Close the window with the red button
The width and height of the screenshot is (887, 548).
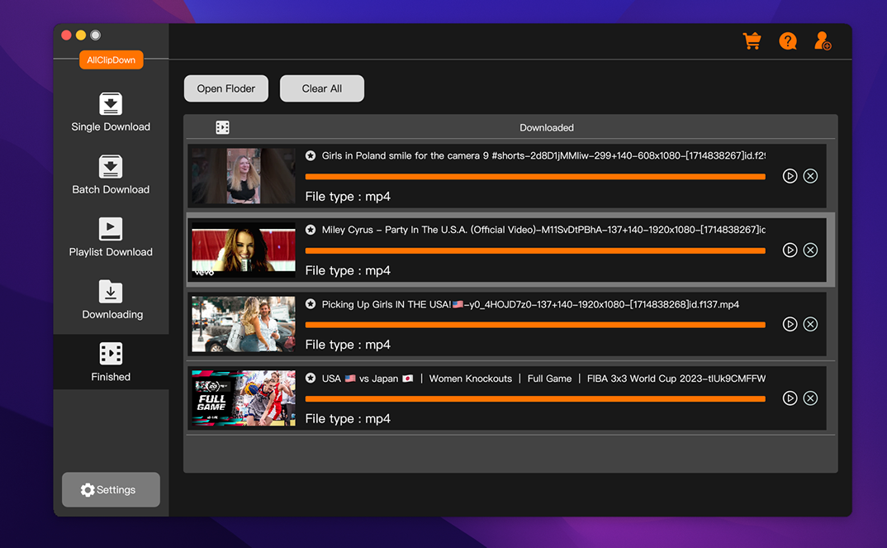pyautogui.click(x=66, y=35)
